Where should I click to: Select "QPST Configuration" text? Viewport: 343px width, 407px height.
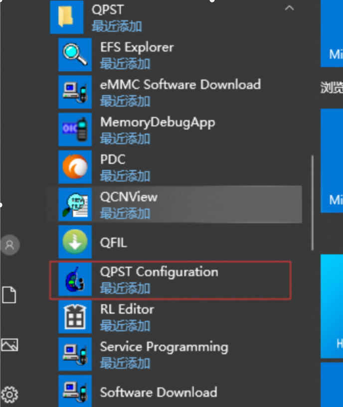coord(159,272)
